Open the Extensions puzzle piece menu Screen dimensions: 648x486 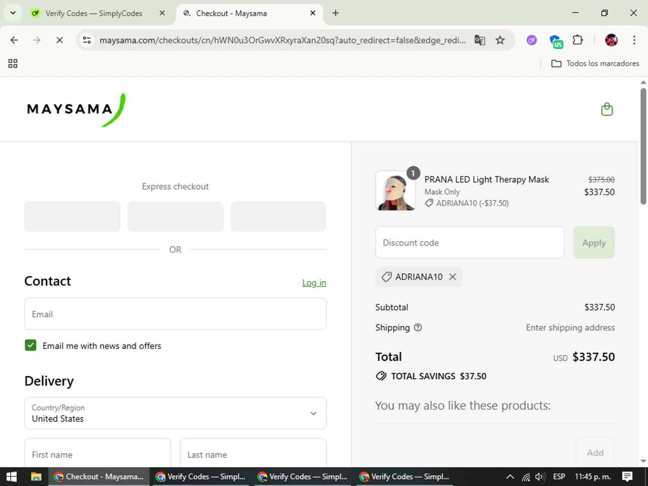578,40
